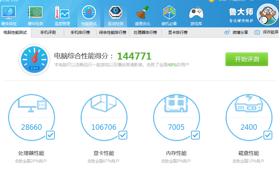The height and width of the screenshot is (171, 279).
Task: Open the 硬件体检 hardware checkup icon
Action: tap(9, 13)
